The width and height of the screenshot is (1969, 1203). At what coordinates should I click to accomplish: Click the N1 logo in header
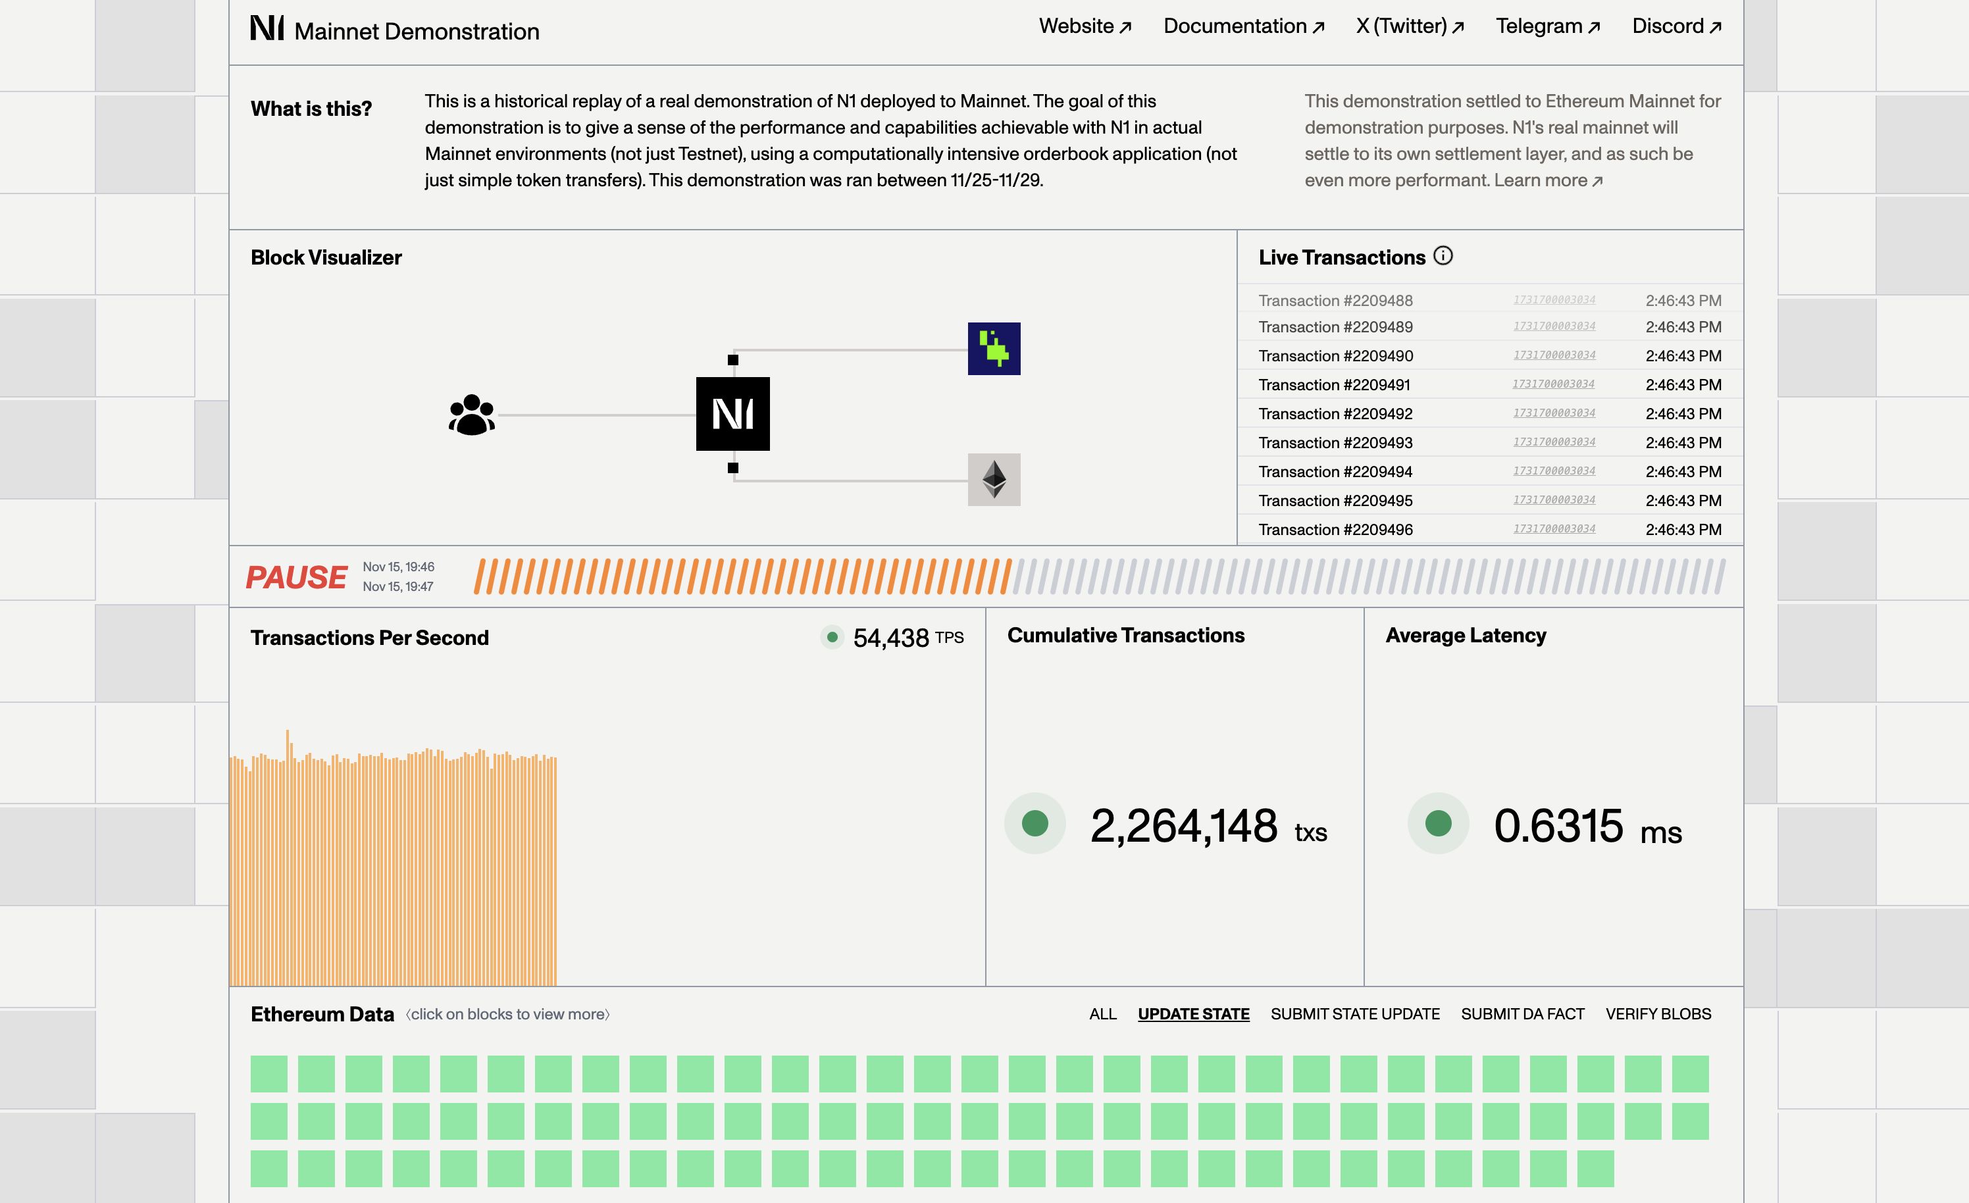(267, 27)
